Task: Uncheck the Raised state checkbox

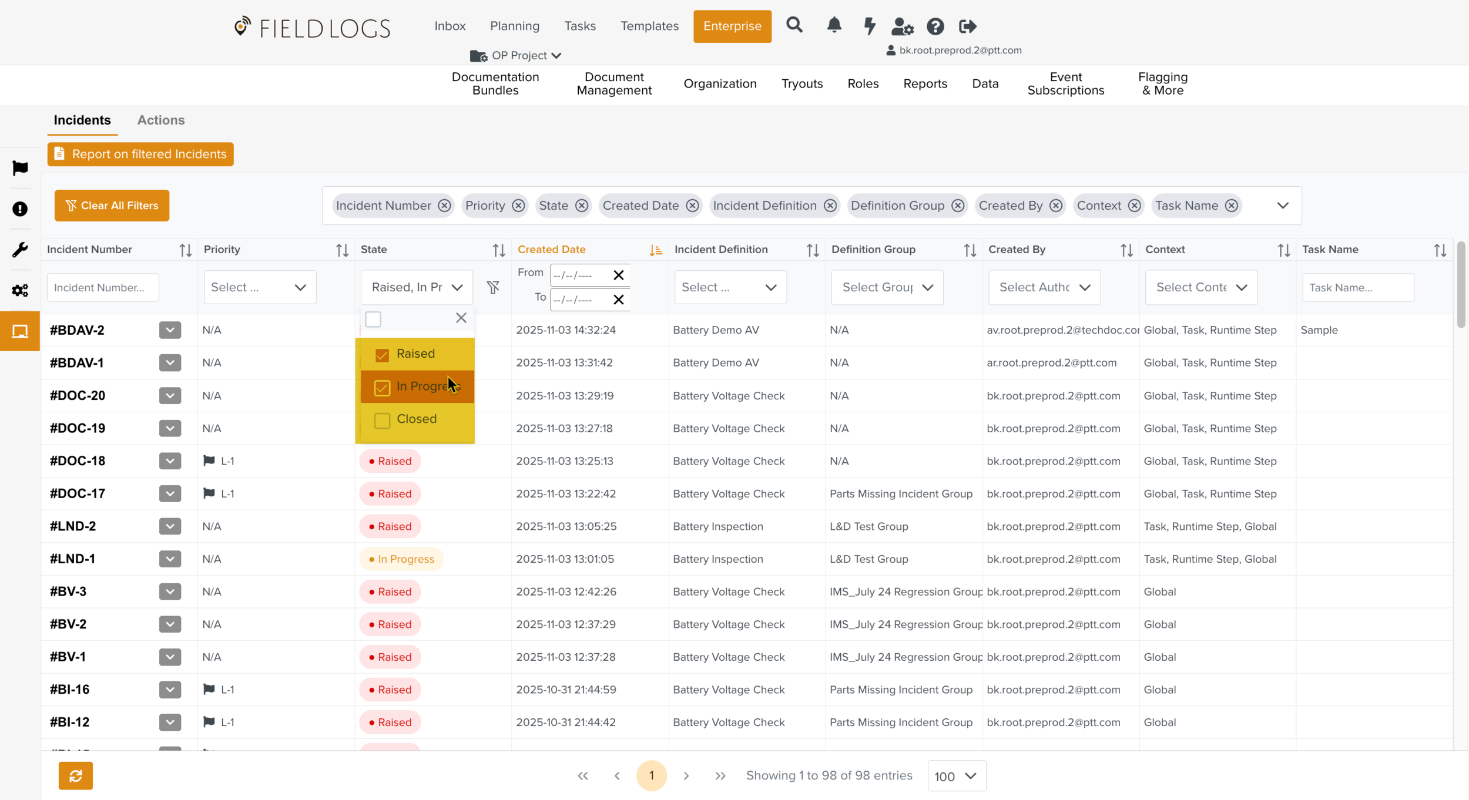Action: coord(382,355)
